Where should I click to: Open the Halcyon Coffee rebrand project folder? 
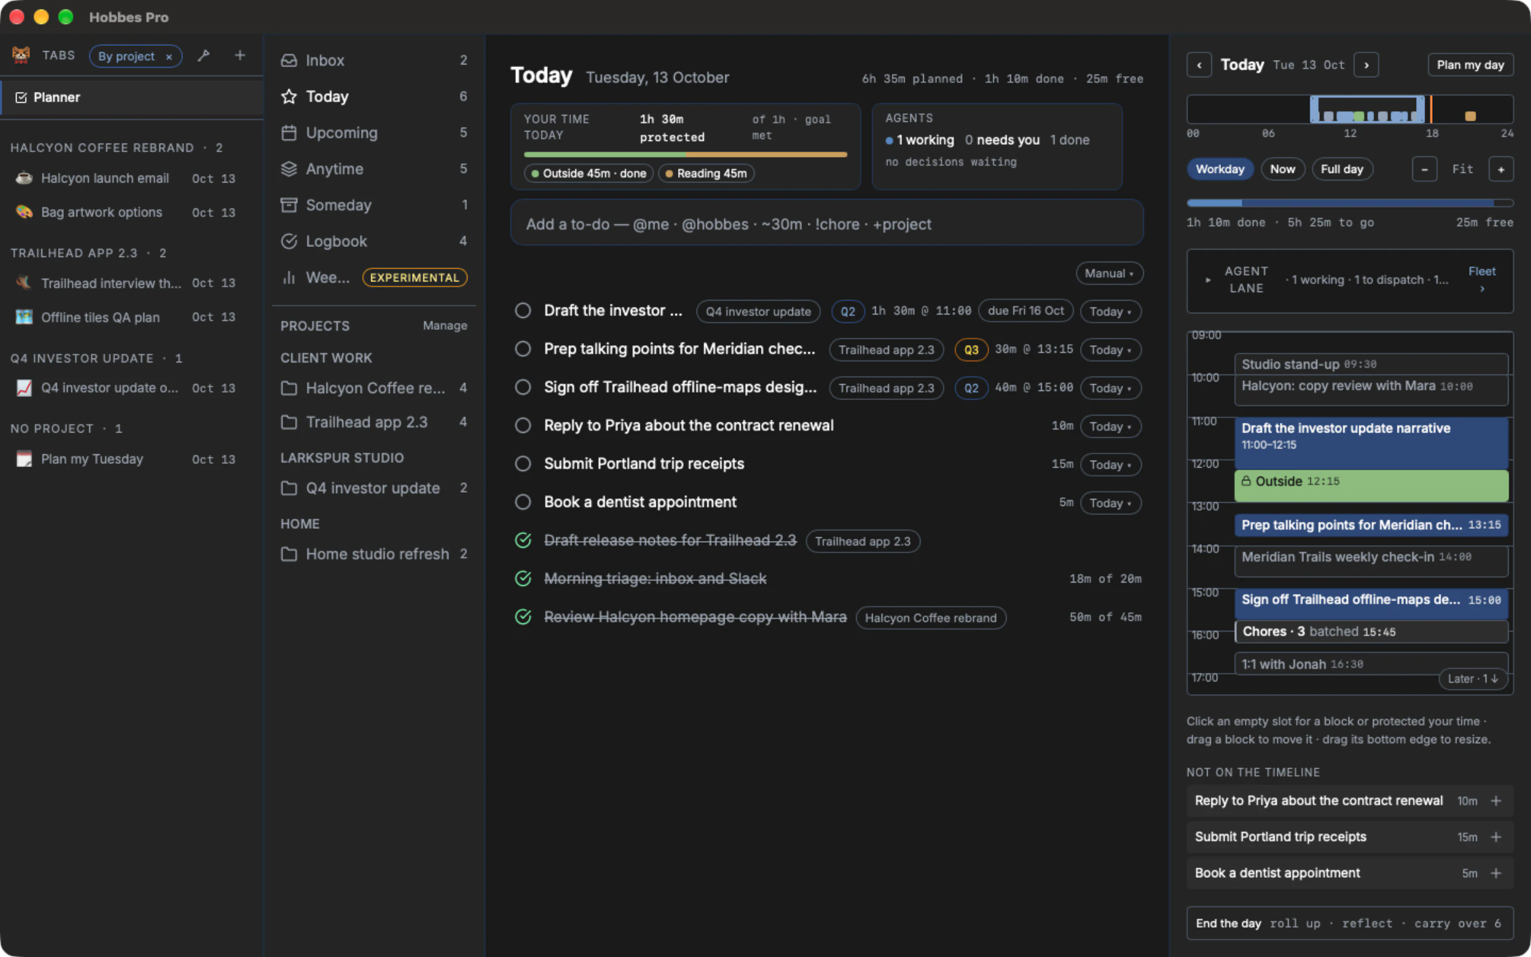tap(374, 388)
